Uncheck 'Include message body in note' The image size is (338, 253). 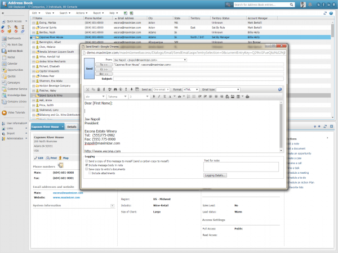[86, 165]
